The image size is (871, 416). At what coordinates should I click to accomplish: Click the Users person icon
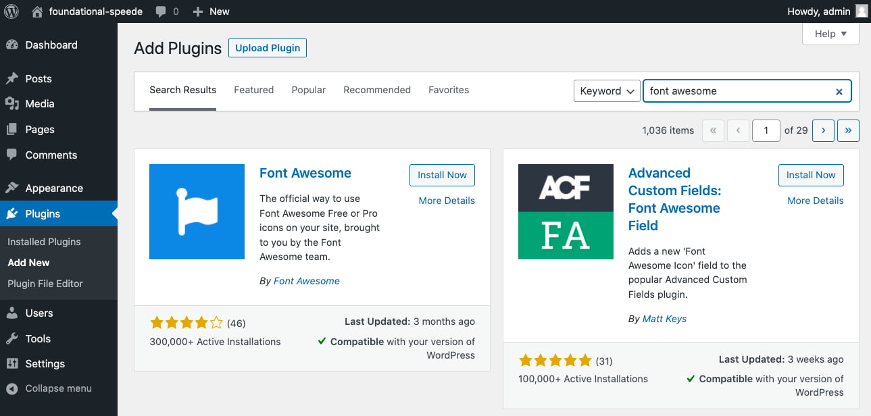click(12, 313)
